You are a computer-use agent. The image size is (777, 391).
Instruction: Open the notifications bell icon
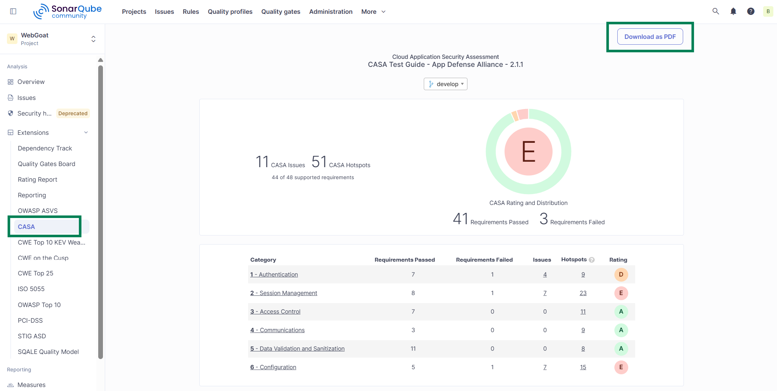click(x=733, y=11)
